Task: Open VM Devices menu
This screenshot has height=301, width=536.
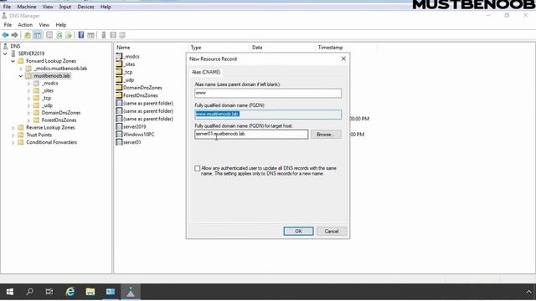Action: coord(85,7)
